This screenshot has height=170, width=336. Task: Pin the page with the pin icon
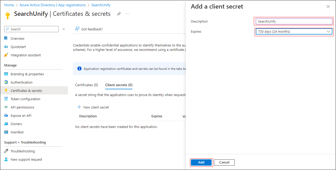119,14
